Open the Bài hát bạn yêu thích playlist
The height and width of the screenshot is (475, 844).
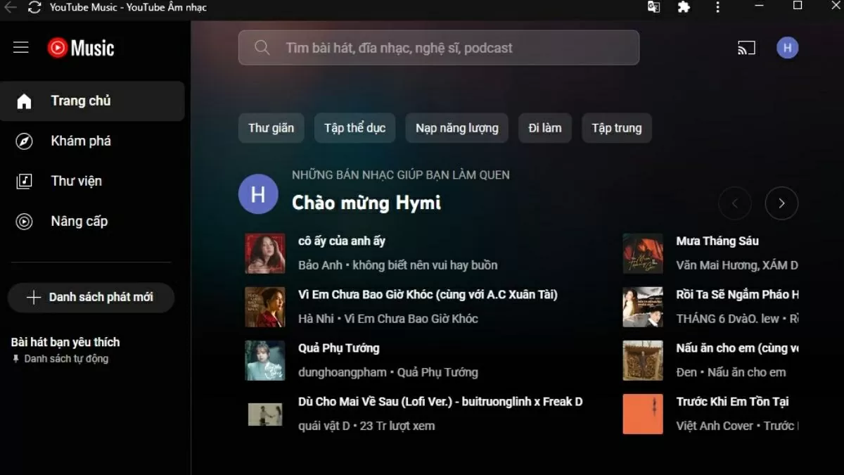[x=65, y=343]
